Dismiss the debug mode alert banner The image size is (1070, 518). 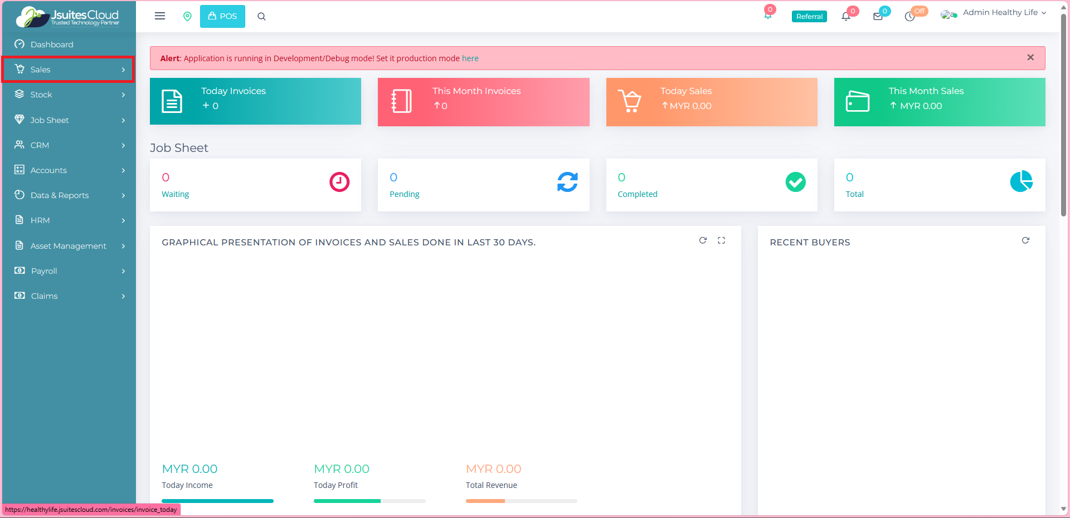coord(1030,57)
